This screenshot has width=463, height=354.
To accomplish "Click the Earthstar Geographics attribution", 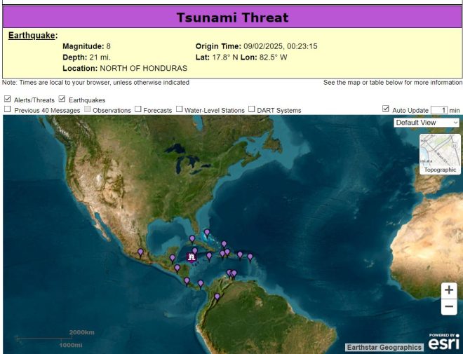I will tap(384, 347).
